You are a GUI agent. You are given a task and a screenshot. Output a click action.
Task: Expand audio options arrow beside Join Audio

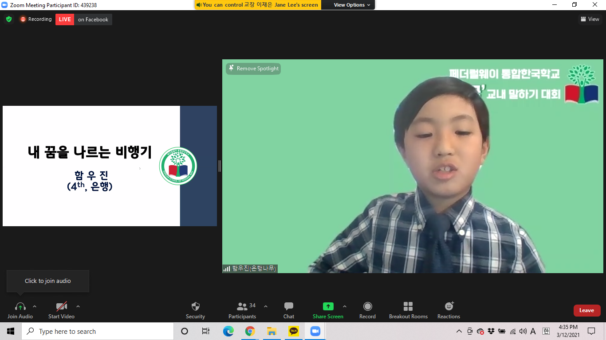click(35, 306)
